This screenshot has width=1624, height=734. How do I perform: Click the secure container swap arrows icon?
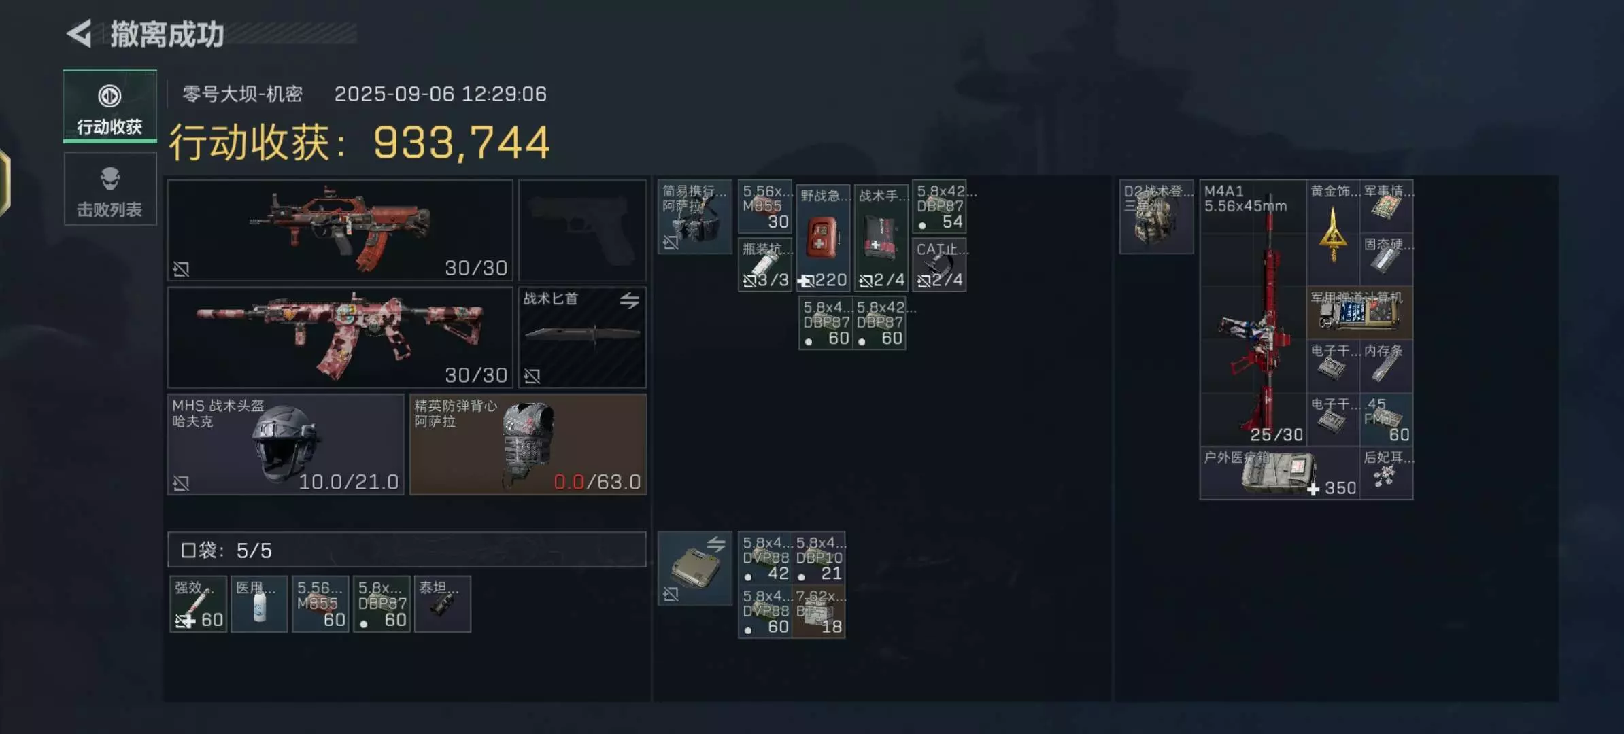(715, 544)
